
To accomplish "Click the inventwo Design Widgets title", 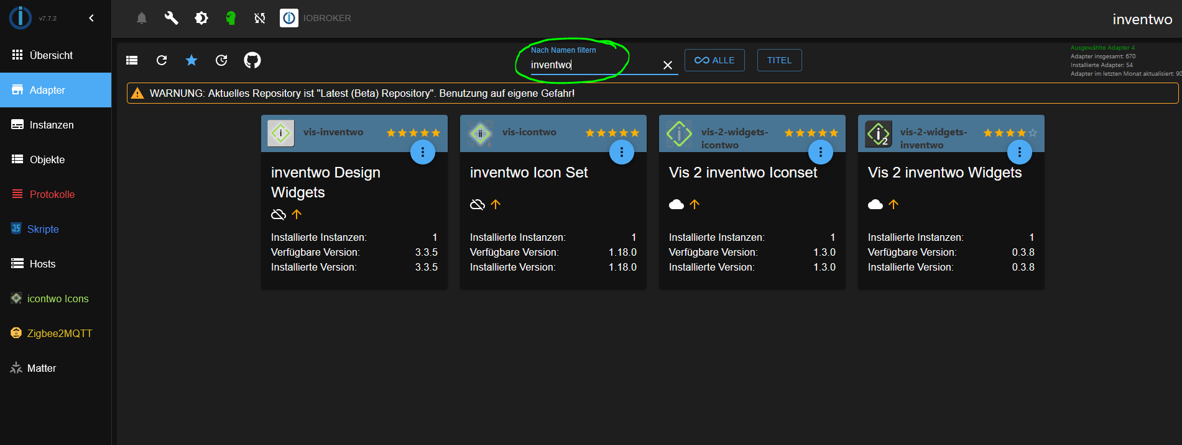I will [326, 182].
